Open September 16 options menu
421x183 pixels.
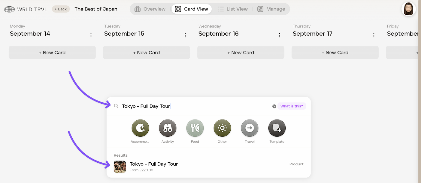click(x=280, y=35)
